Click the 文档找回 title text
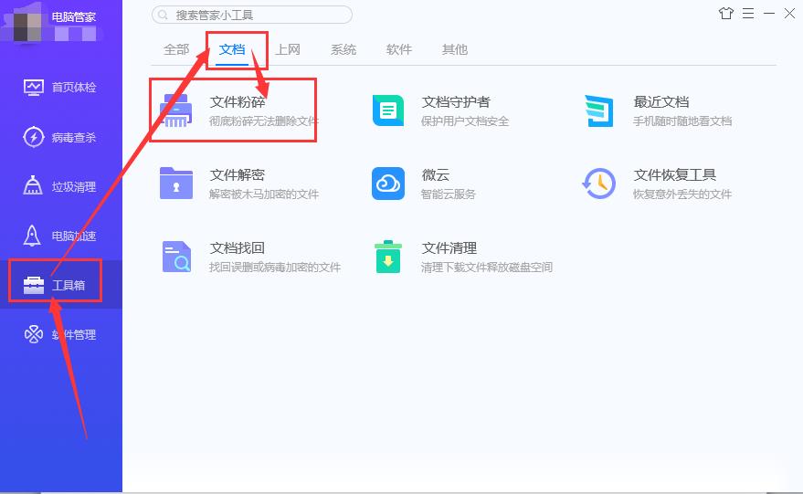 238,248
